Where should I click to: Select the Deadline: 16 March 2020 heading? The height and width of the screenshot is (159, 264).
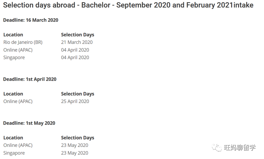tap(30, 20)
